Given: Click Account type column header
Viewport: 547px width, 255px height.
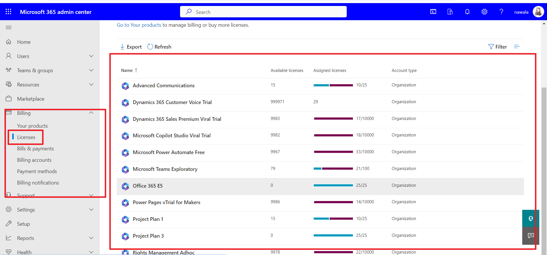Looking at the screenshot, I should click(404, 70).
